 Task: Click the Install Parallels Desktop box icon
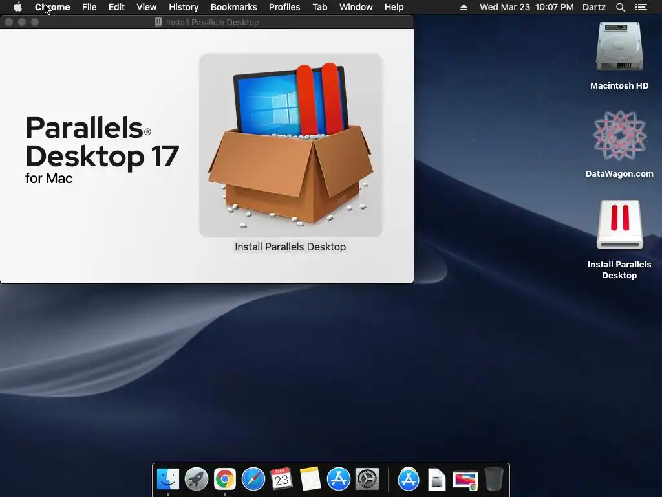click(291, 145)
